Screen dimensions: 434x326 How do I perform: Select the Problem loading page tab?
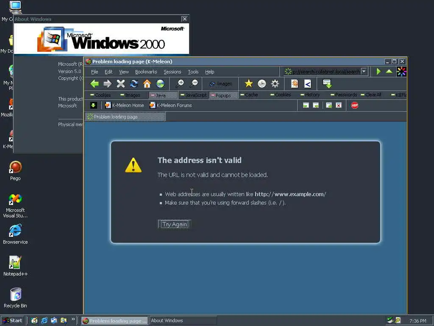pyautogui.click(x=125, y=117)
